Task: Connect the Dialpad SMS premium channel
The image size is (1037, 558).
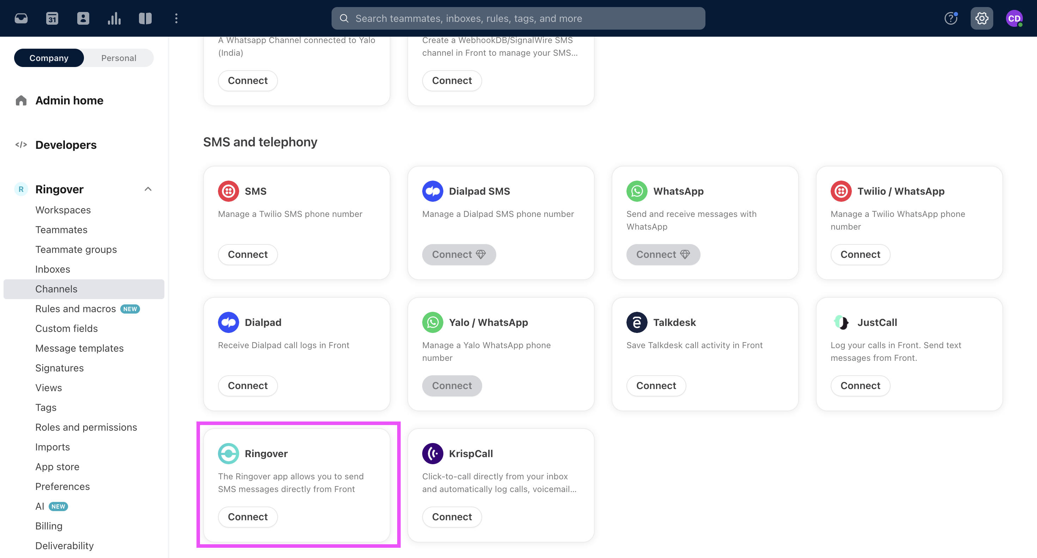Action: [x=459, y=254]
